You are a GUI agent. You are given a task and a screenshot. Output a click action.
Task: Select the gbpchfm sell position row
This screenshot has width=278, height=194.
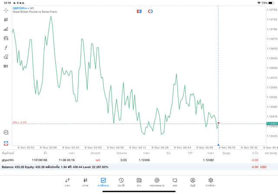[x=130, y=160]
